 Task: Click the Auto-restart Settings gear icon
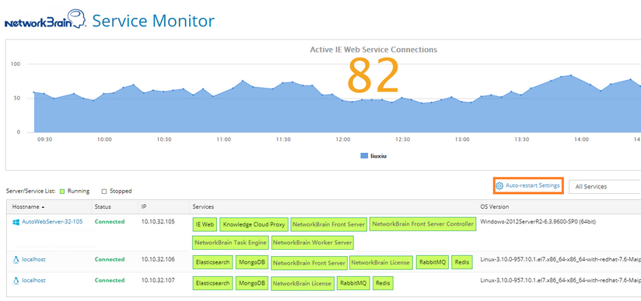point(499,186)
